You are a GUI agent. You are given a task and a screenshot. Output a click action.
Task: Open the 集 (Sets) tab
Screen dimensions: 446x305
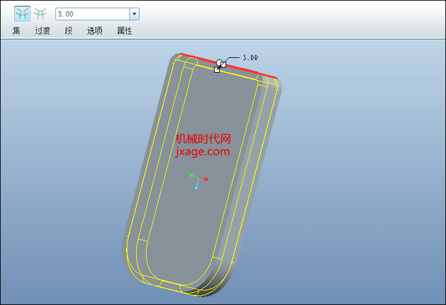pyautogui.click(x=17, y=31)
